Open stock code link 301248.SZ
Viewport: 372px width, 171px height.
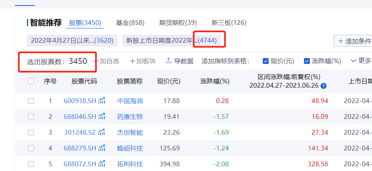click(80, 132)
